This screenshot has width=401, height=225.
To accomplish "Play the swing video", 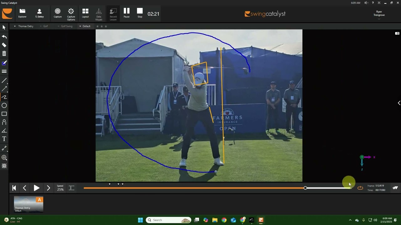I will [x=37, y=188].
